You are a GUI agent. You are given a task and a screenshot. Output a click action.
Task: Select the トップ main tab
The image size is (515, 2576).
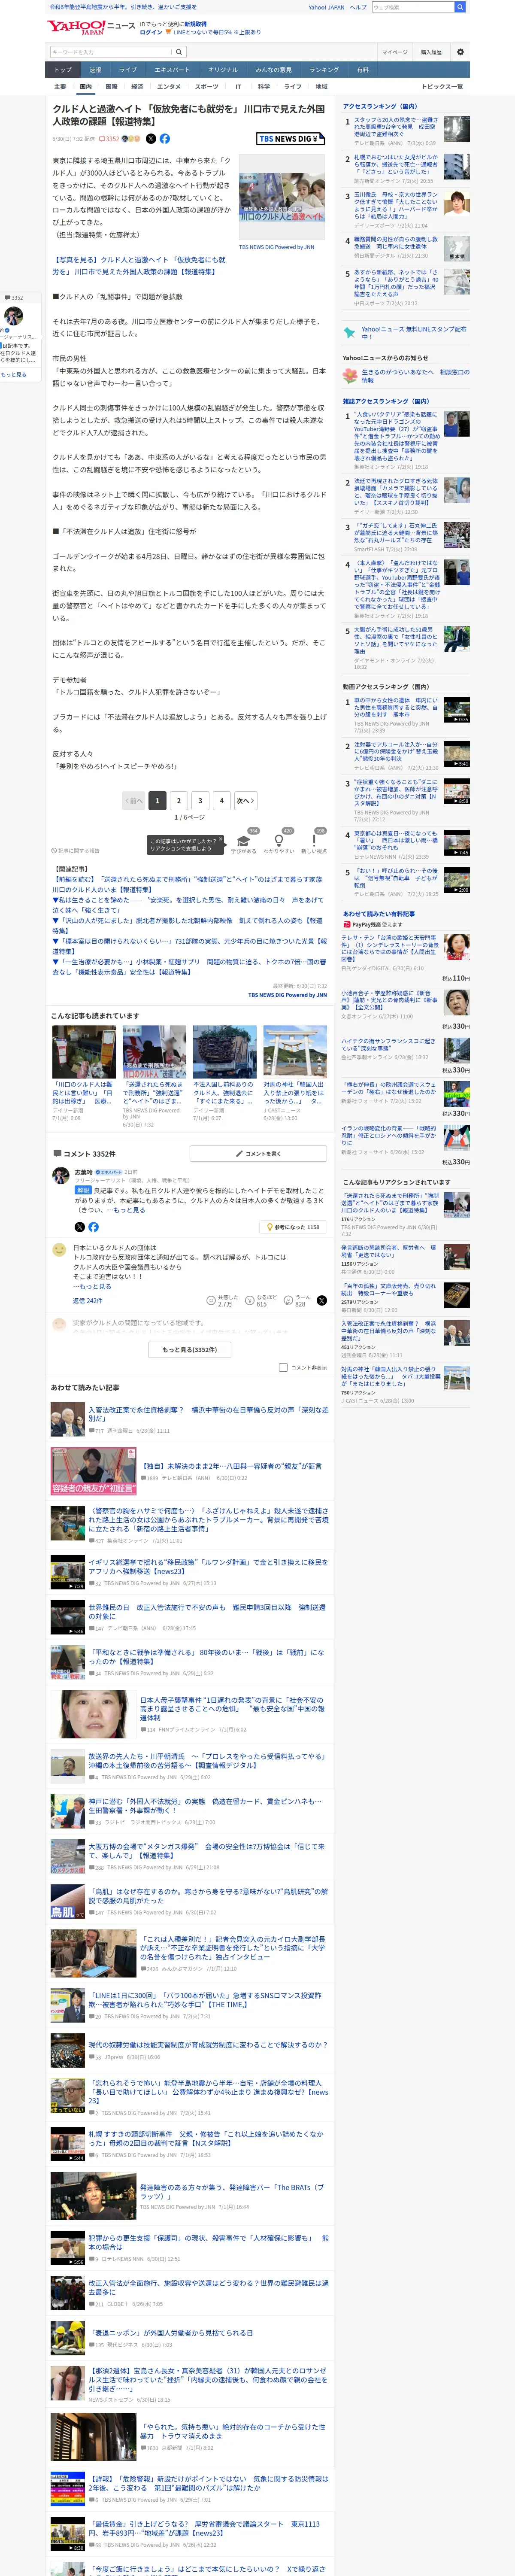pos(63,70)
